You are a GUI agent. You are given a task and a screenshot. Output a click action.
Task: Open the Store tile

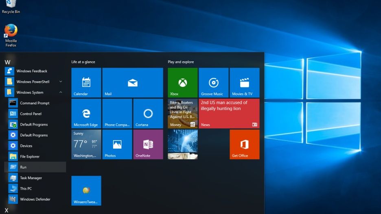183,145
